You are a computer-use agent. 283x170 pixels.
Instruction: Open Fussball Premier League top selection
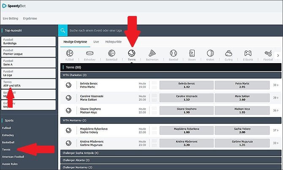coord(29,52)
